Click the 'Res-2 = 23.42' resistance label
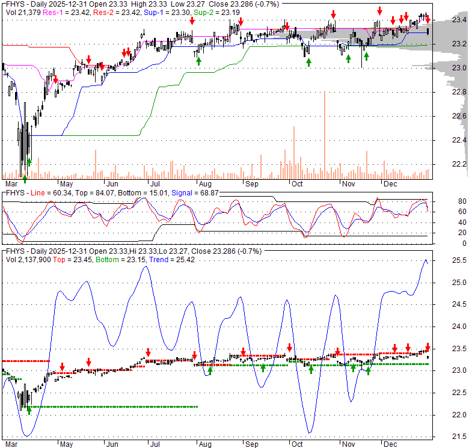The image size is (469, 448). tap(117, 13)
